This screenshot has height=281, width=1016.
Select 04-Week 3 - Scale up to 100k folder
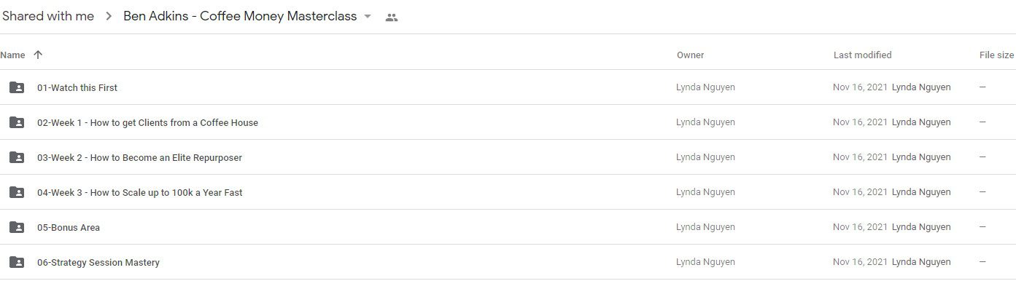tap(508, 192)
